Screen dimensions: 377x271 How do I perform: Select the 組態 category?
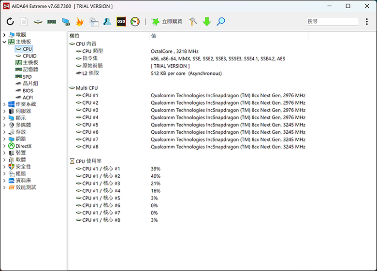click(x=17, y=173)
